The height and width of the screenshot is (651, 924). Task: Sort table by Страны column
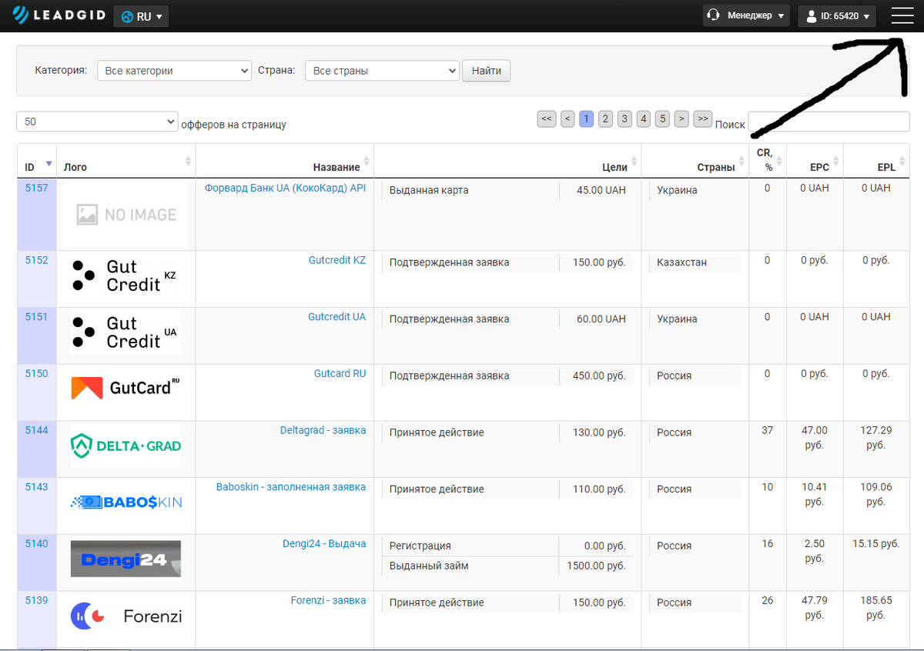[695, 161]
